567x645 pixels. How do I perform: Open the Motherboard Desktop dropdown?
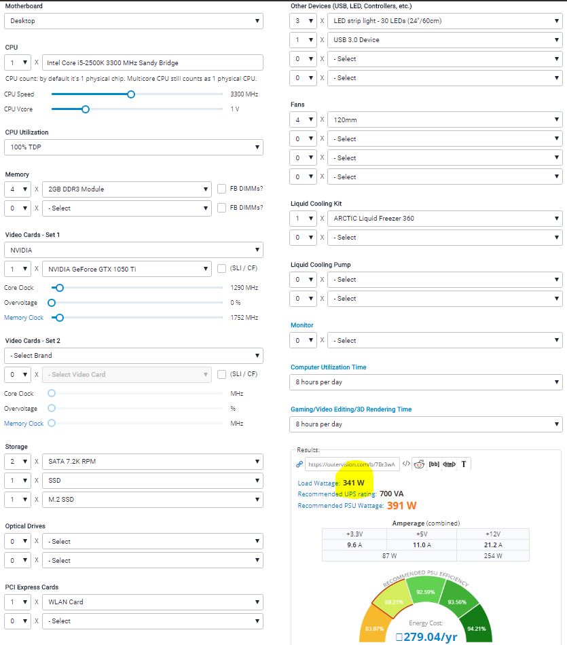point(134,21)
